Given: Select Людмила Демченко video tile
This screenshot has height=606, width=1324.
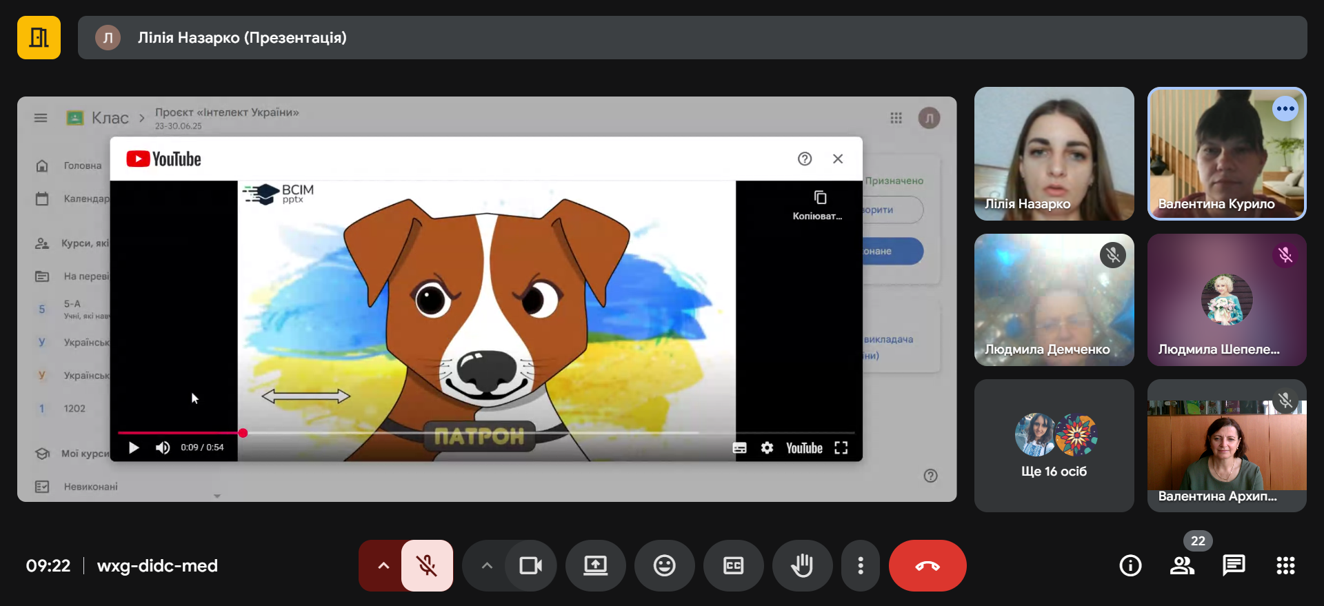Looking at the screenshot, I should point(1054,300).
